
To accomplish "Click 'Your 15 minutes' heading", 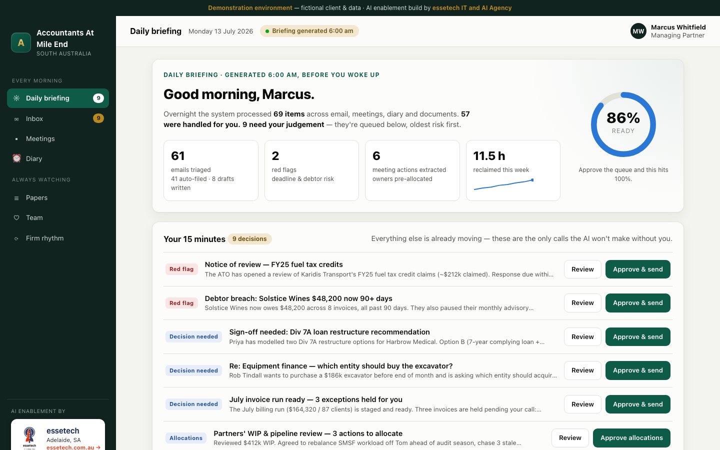I will click(194, 239).
